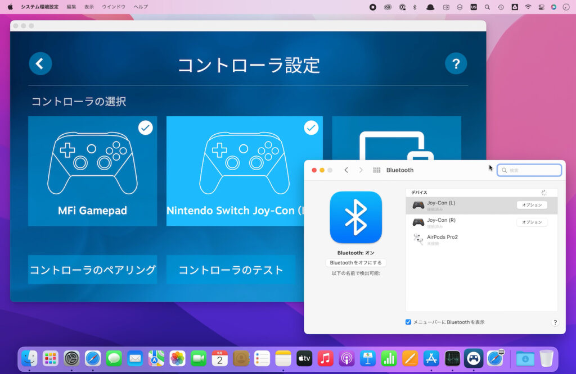Click the back arrow in コントローラ設定
This screenshot has height=374, width=576.
[x=40, y=63]
